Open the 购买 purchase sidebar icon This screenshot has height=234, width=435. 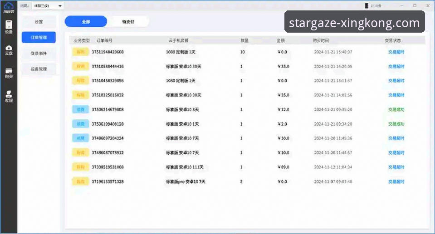pyautogui.click(x=9, y=73)
